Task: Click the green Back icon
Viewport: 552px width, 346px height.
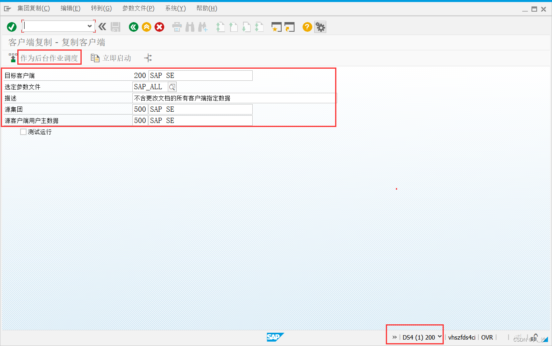Action: tap(134, 27)
